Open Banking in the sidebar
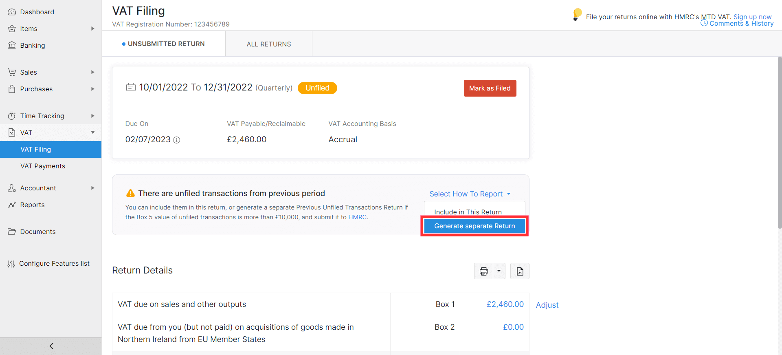 coord(33,45)
